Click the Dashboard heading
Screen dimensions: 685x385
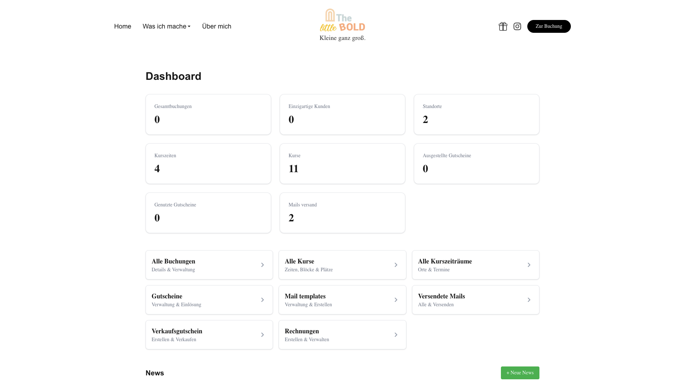coord(173,76)
